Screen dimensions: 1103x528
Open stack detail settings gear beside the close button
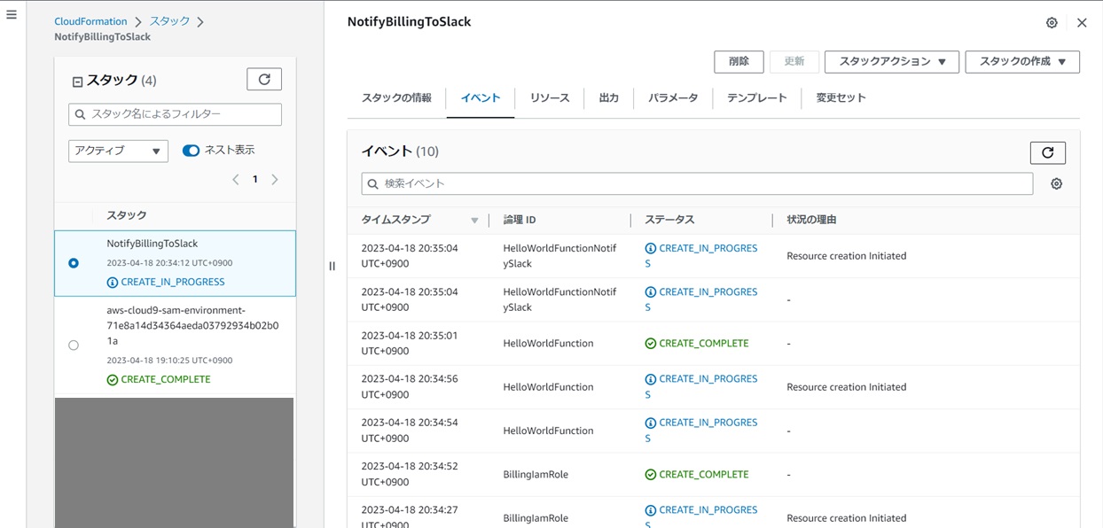[x=1052, y=23]
